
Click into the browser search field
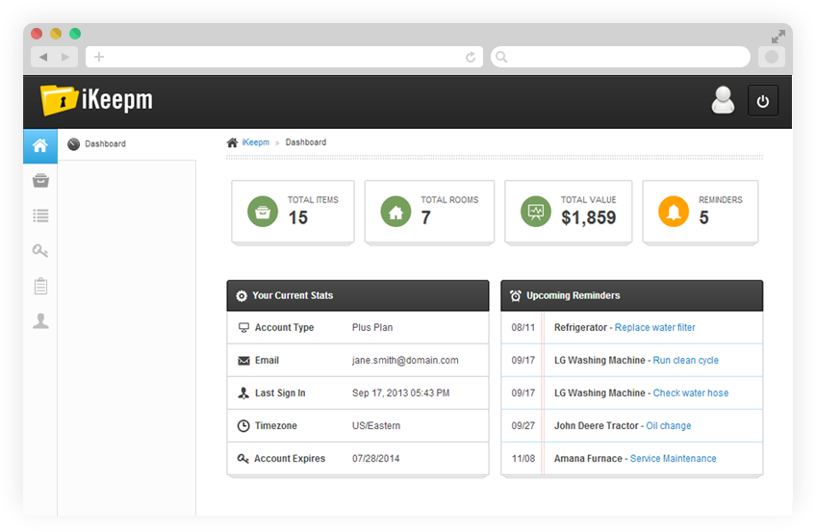coord(621,57)
